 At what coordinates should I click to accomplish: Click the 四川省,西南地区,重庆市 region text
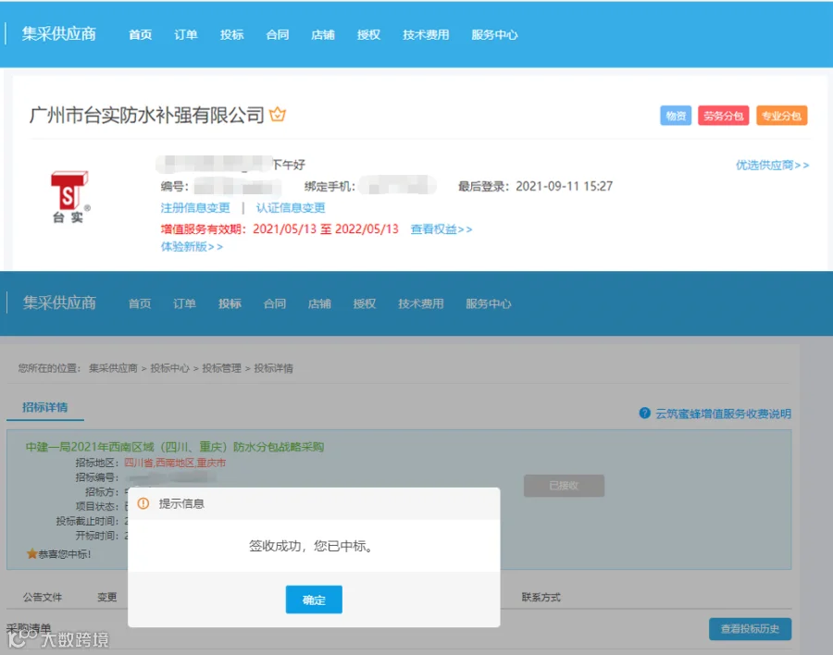(x=175, y=463)
